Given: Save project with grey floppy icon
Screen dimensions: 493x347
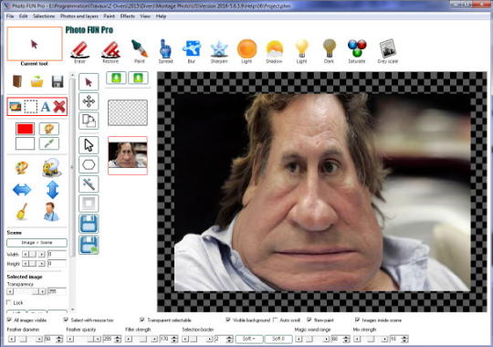Looking at the screenshot, I should 58,81.
